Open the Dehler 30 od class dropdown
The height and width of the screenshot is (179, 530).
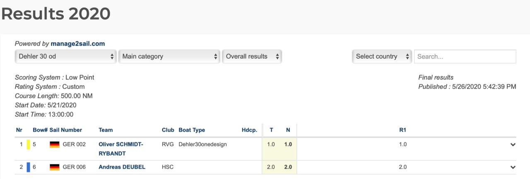tap(65, 57)
